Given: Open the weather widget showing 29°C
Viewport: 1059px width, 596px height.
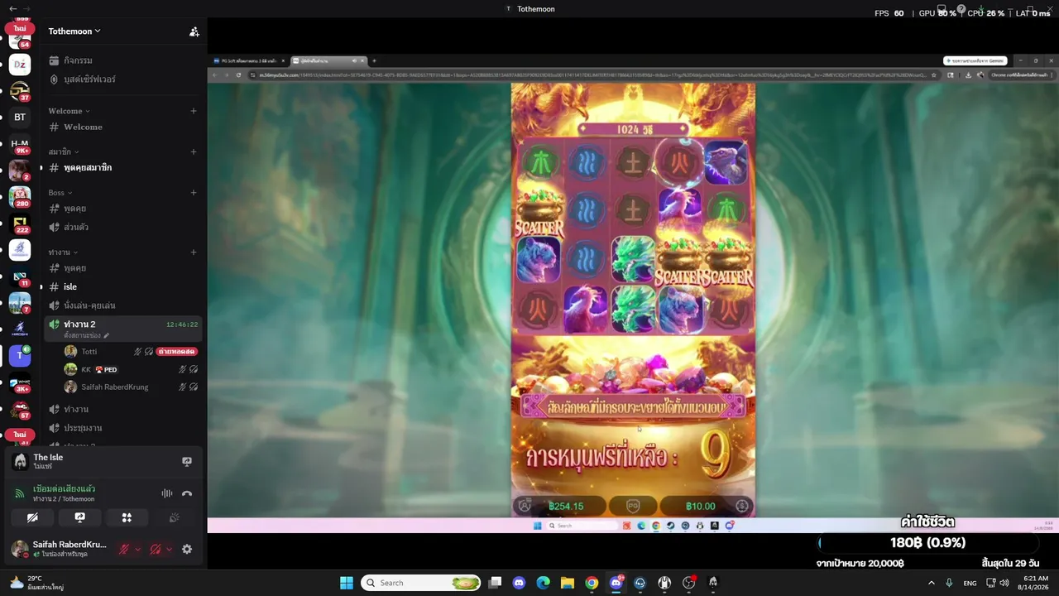Looking at the screenshot, I should 38,583.
